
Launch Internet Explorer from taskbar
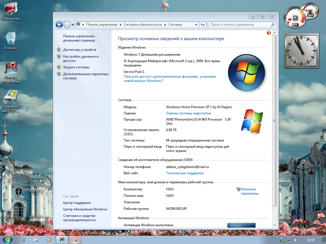click(23, 240)
